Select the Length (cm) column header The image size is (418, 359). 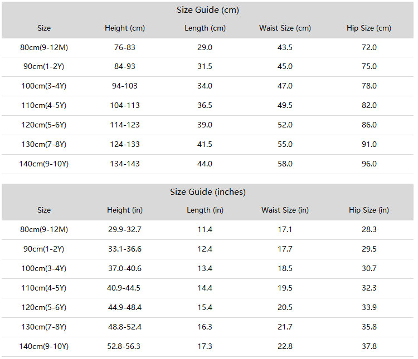click(205, 28)
